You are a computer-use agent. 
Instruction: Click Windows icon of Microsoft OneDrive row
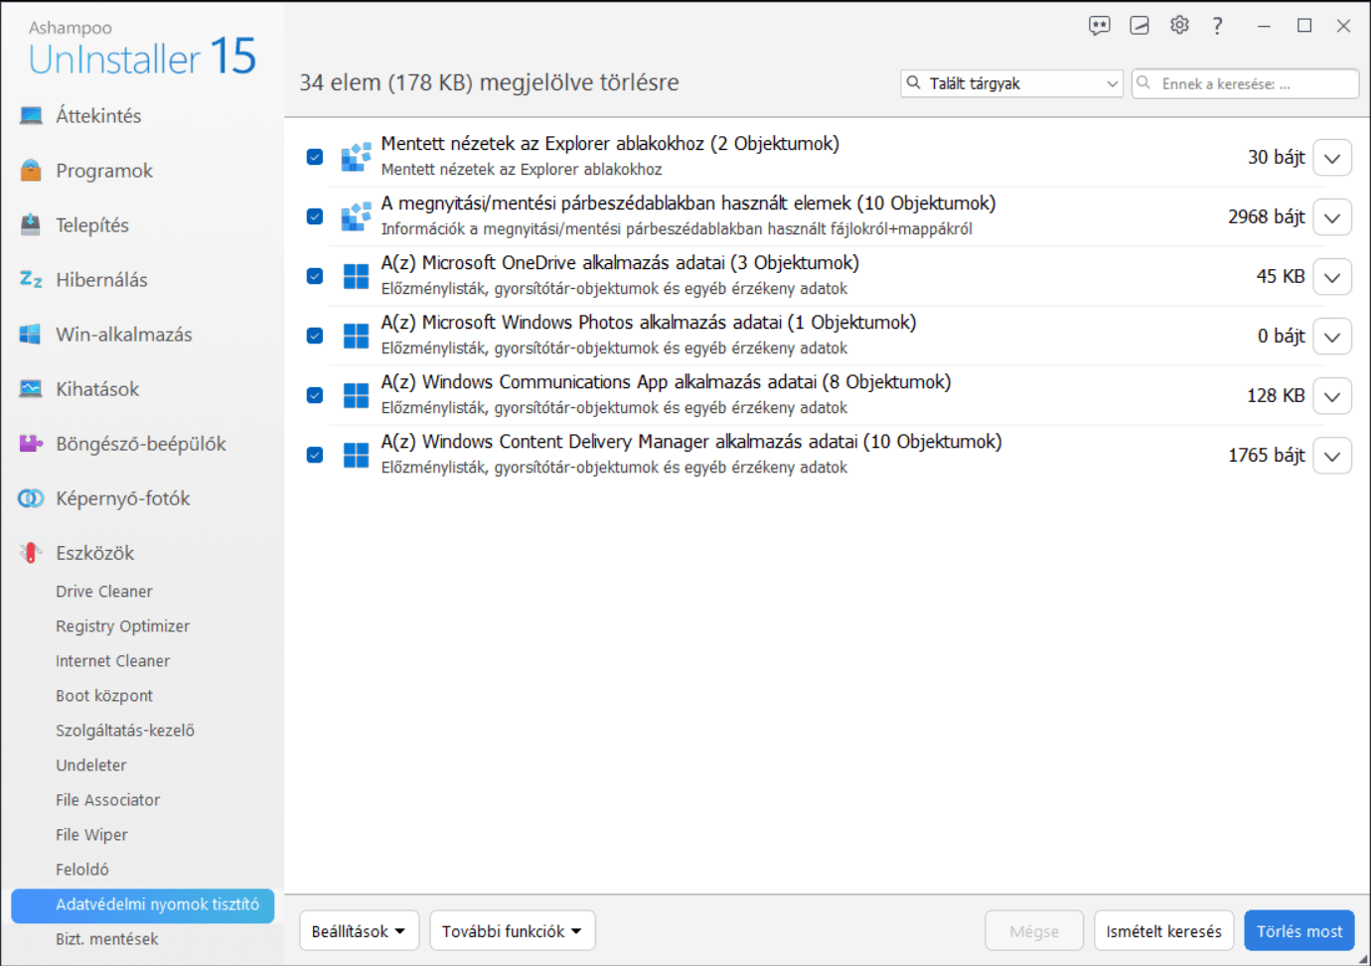356,276
